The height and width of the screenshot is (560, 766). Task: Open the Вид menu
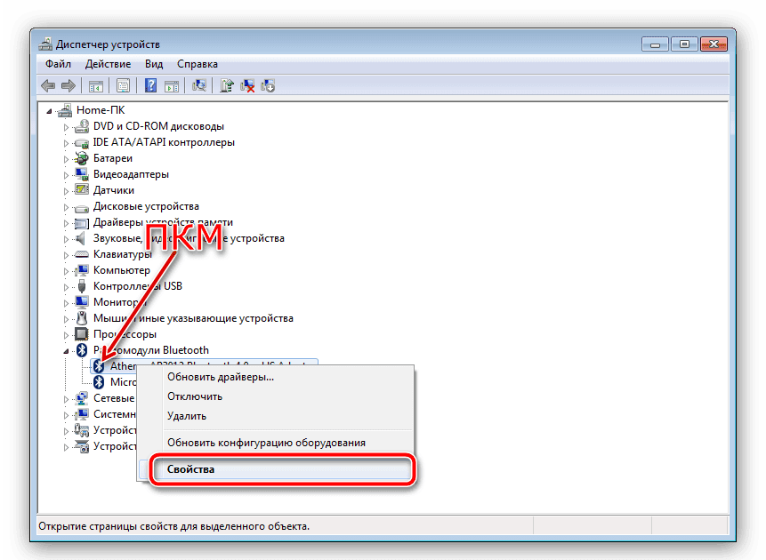coord(154,64)
